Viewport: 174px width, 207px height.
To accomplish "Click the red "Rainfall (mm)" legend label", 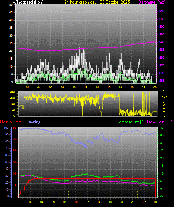I will (x=11, y=122).
